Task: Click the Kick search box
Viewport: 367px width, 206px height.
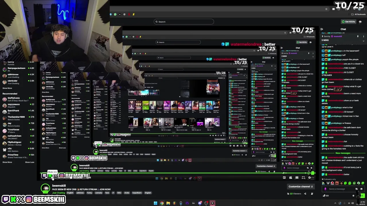Action: (184, 22)
